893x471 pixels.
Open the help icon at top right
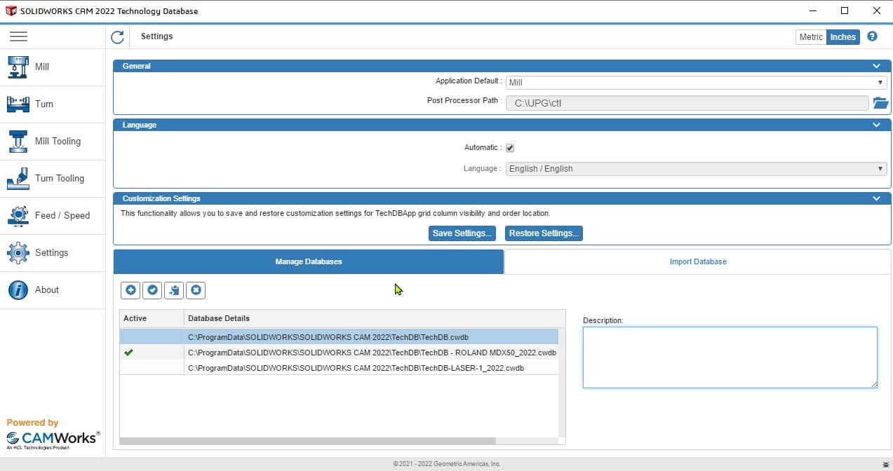[x=872, y=36]
